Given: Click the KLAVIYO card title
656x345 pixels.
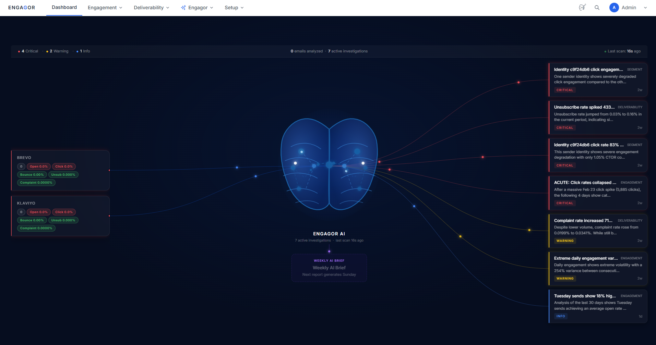Looking at the screenshot, I should [x=26, y=203].
